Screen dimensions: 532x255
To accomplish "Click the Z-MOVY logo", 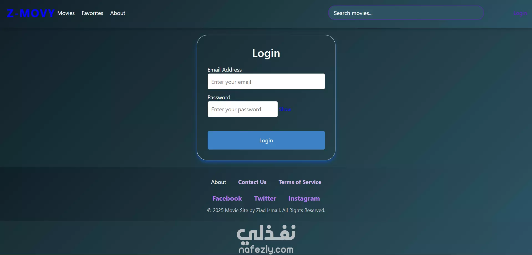I will [30, 13].
